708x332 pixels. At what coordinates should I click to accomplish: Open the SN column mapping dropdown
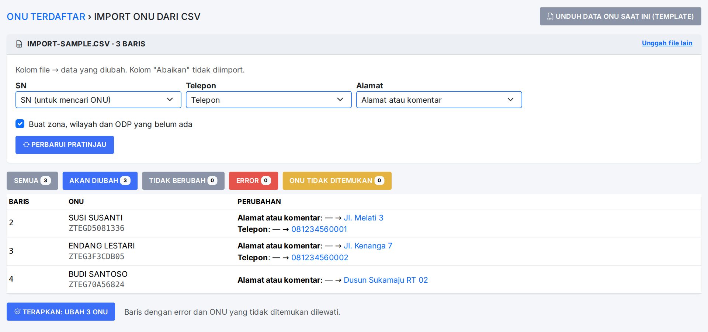(x=98, y=100)
